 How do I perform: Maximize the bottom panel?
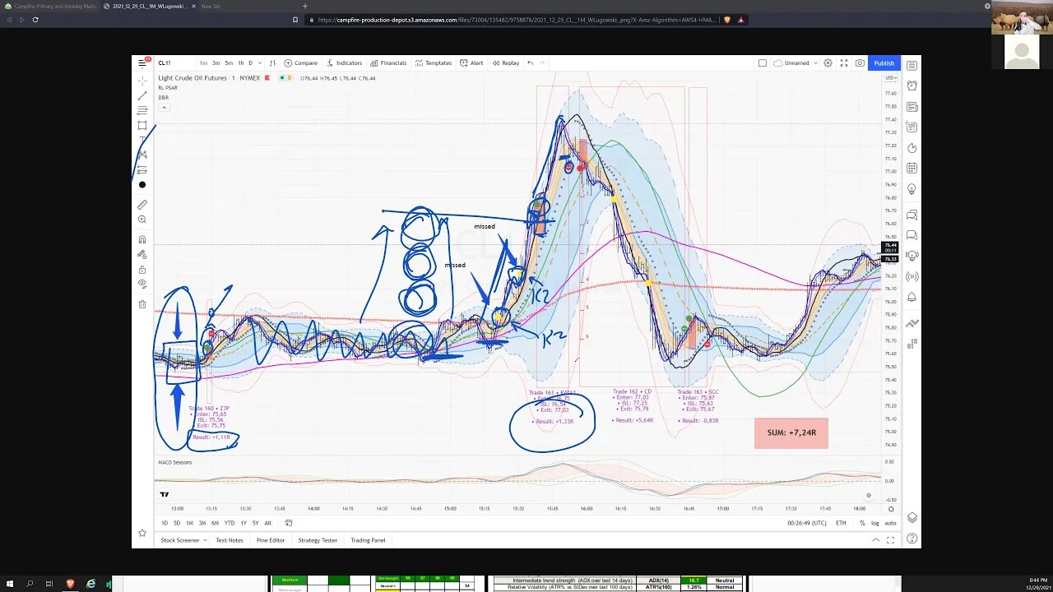point(891,540)
